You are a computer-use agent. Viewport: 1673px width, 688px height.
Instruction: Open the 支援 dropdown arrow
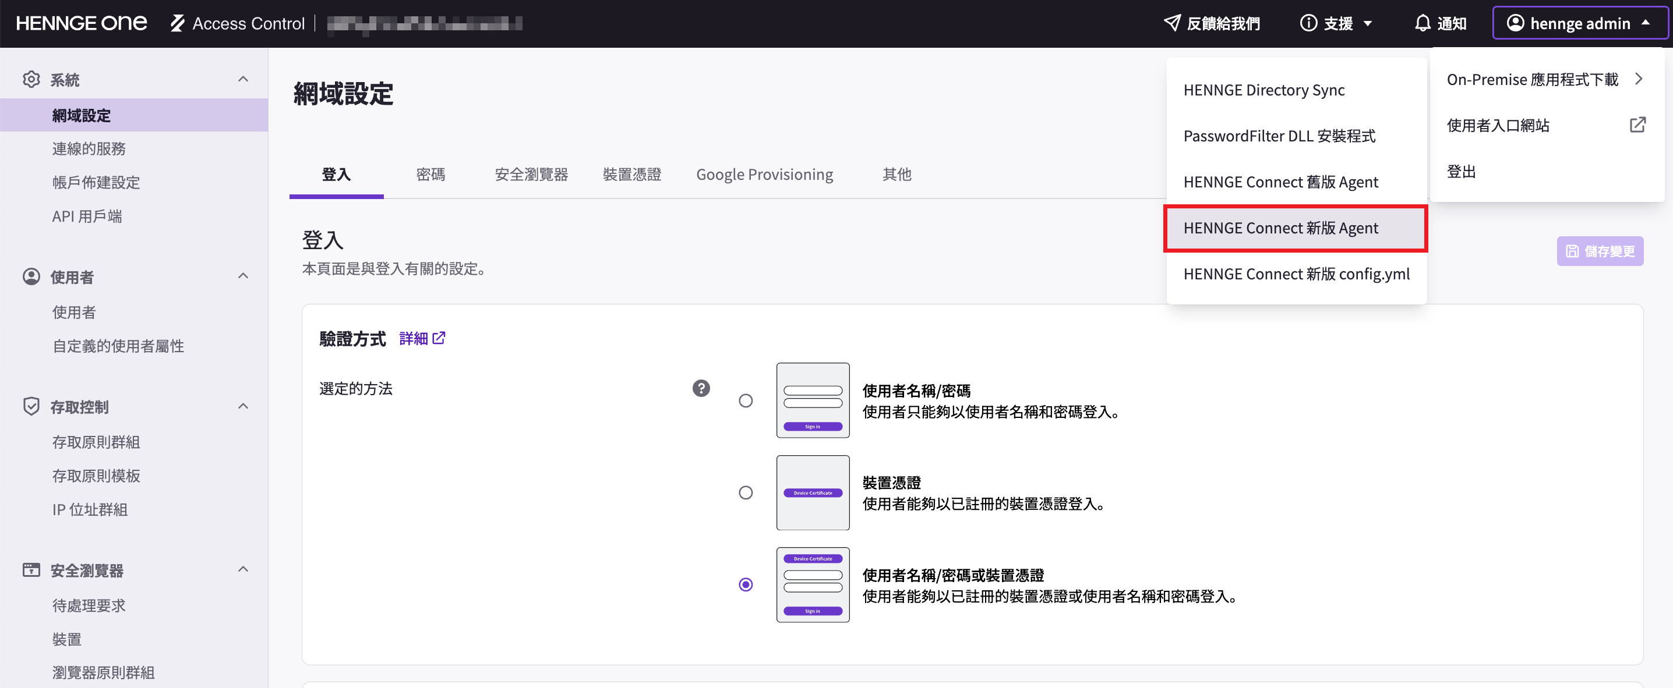(1367, 23)
